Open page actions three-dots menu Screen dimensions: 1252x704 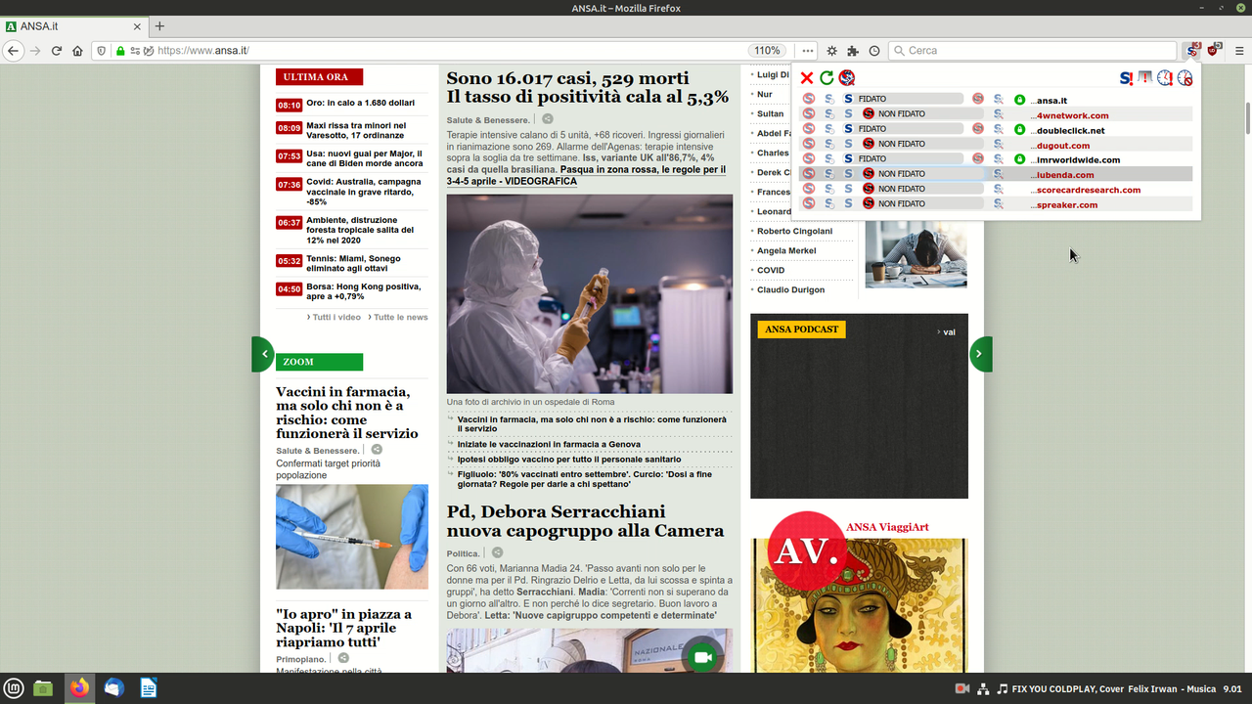coord(808,51)
